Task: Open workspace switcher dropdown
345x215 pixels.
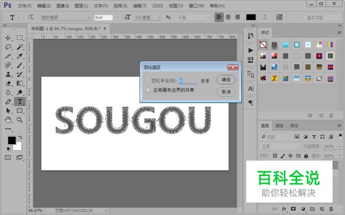Action: coord(323,17)
